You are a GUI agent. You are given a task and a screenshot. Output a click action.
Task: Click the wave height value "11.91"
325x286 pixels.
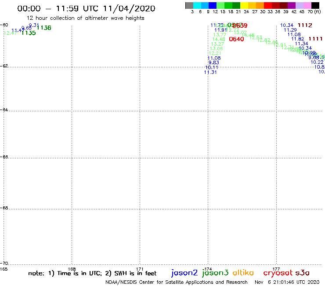(221, 30)
